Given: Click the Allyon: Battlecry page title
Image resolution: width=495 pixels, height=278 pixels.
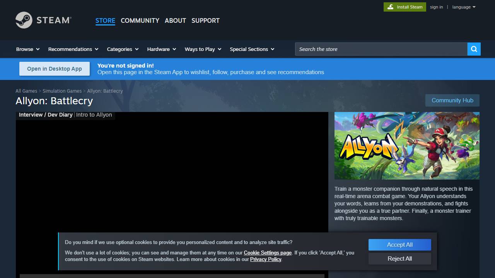Looking at the screenshot, I should pos(54,101).
